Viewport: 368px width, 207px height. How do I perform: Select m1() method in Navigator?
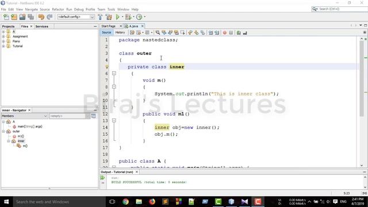(x=21, y=136)
